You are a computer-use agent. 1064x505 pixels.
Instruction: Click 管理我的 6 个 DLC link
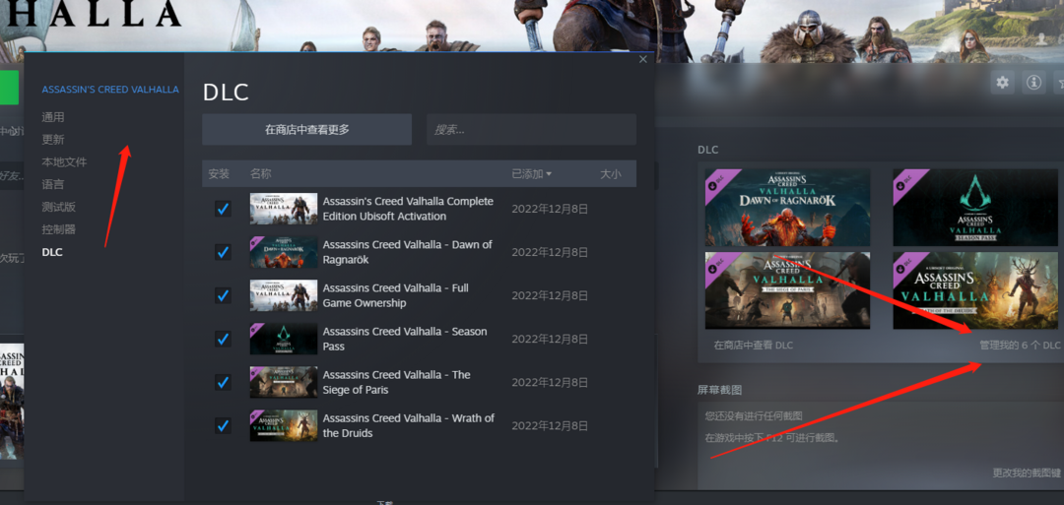[x=1020, y=346]
